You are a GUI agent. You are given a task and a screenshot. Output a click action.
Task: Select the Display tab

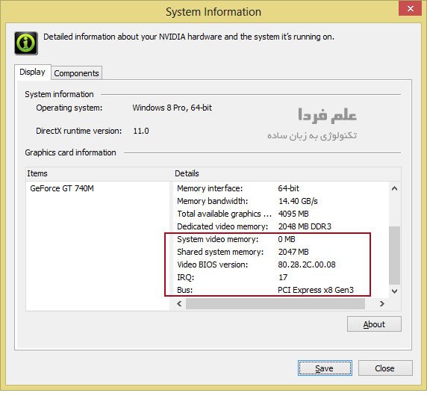(32, 72)
